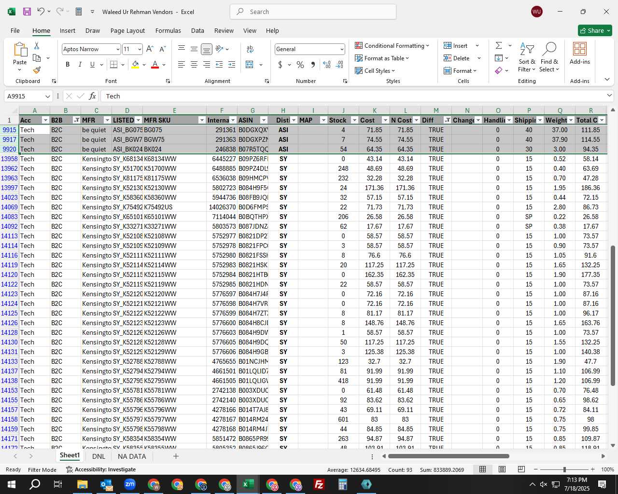This screenshot has width=618, height=494.
Task: Open the Stock column filter dropdown
Action: coord(354,120)
